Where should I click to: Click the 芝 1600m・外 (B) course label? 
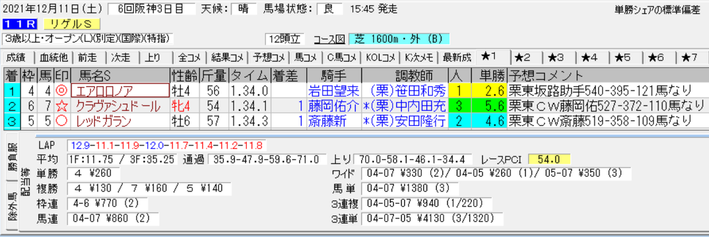click(x=399, y=39)
